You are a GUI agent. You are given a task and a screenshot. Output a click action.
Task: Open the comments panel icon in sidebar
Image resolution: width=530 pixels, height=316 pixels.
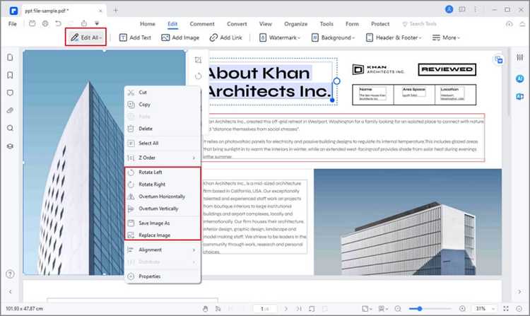click(x=10, y=93)
